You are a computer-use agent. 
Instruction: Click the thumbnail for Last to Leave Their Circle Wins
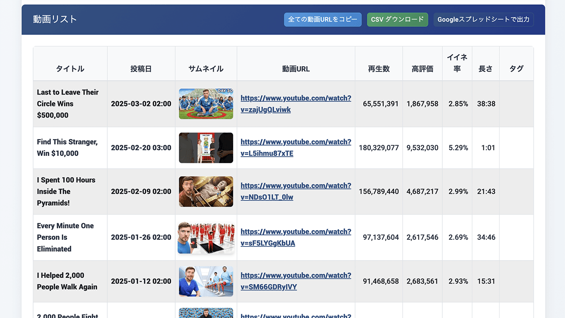(206, 103)
